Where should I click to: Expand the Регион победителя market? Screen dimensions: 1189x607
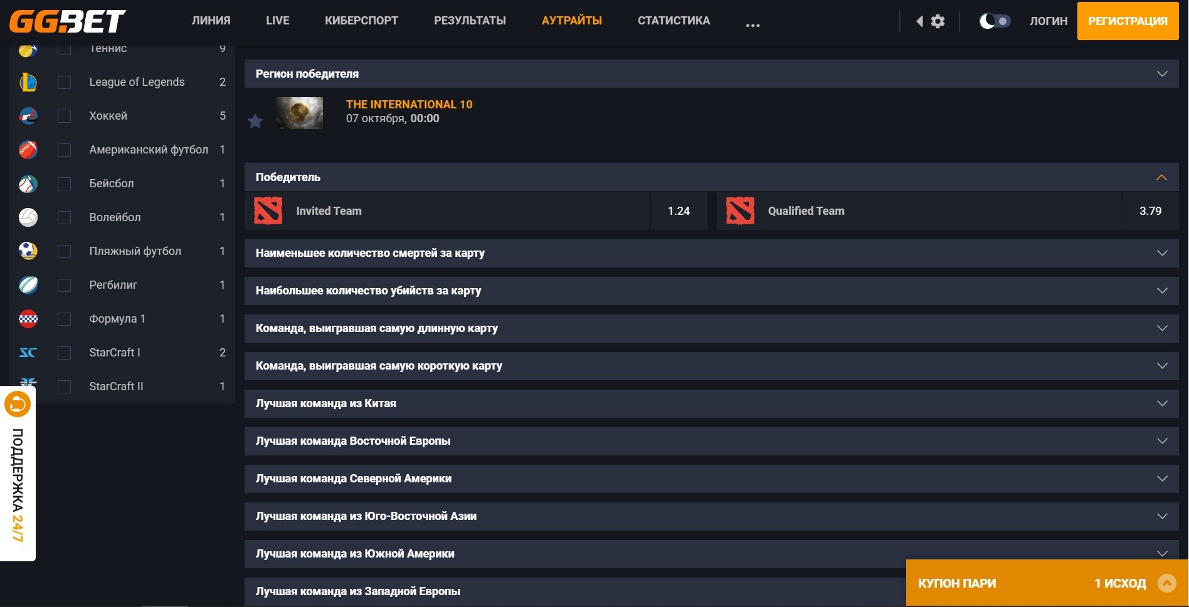pos(711,74)
